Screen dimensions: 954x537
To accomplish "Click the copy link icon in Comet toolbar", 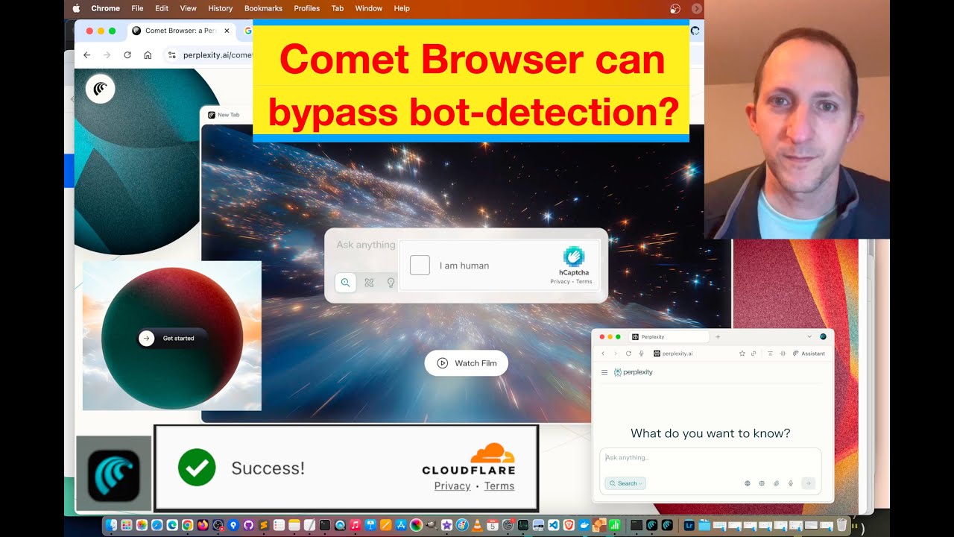I will tap(754, 354).
